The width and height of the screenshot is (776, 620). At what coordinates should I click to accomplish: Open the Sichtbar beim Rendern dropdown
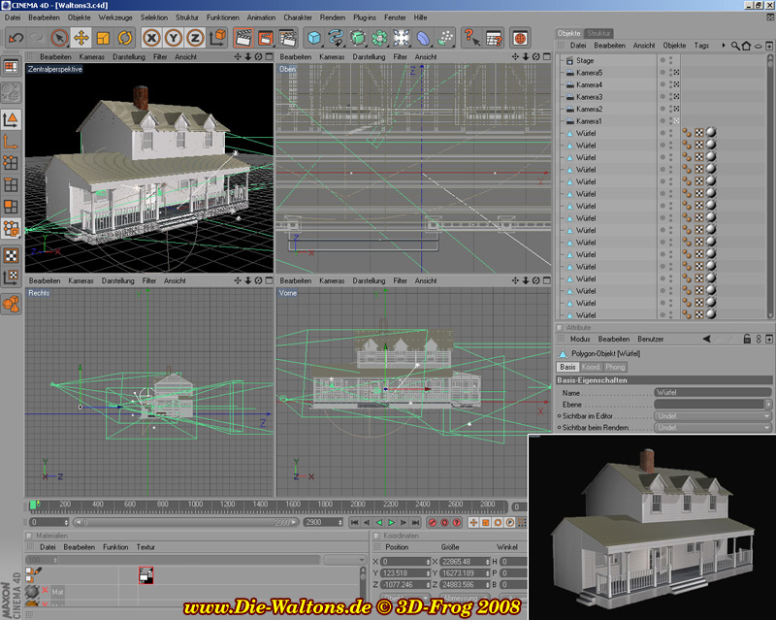point(712,427)
